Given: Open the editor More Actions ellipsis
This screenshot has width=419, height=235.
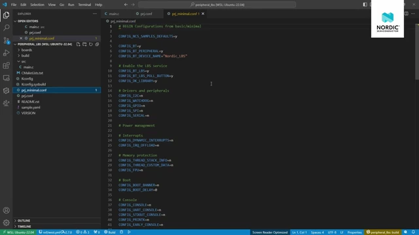Looking at the screenshot, I should point(413,14).
